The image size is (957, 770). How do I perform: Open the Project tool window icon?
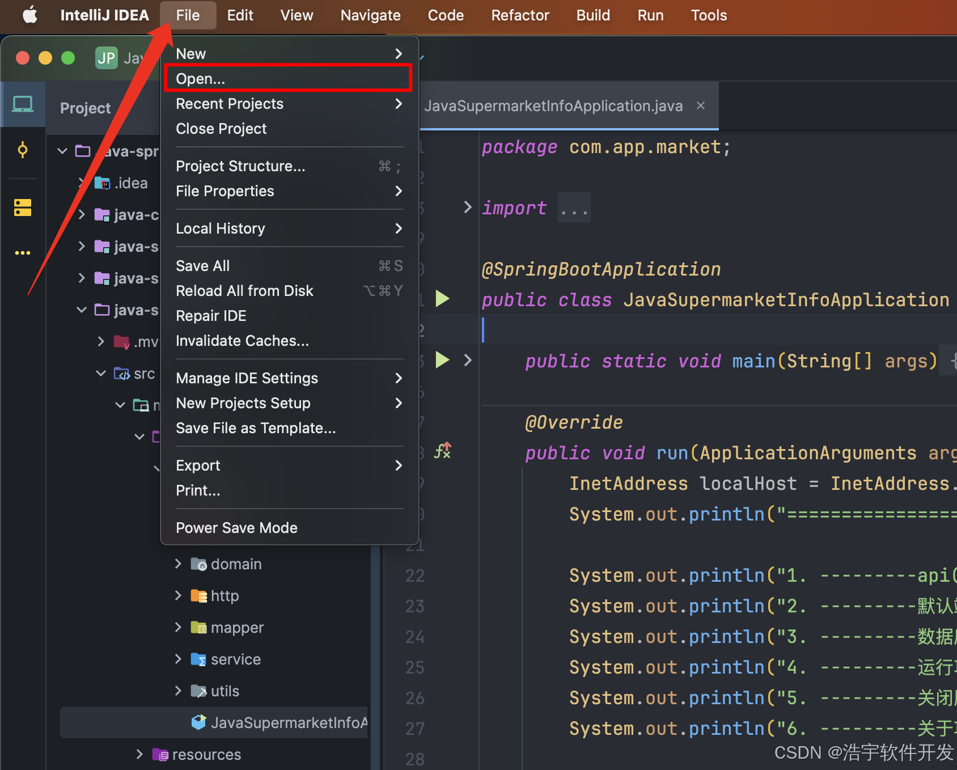(x=23, y=105)
